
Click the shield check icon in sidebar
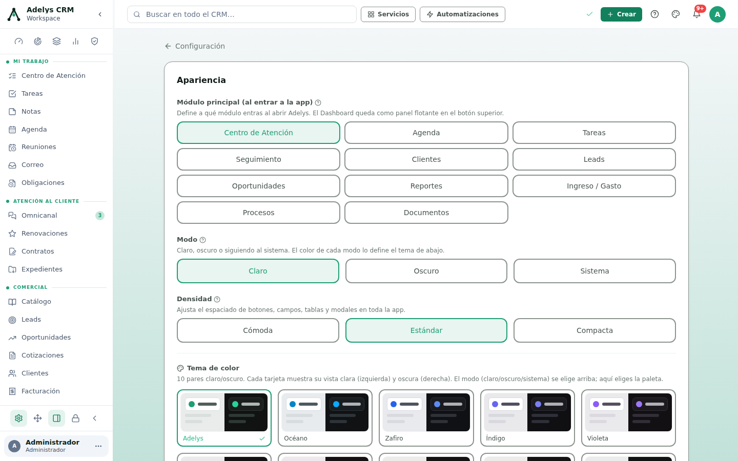click(95, 41)
